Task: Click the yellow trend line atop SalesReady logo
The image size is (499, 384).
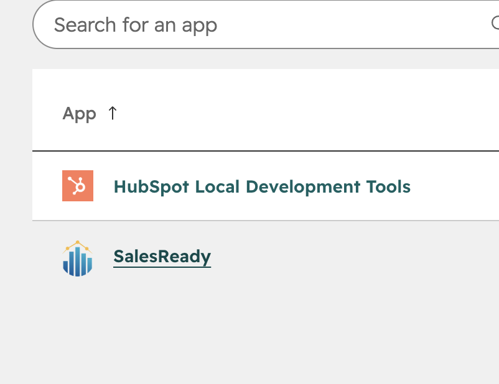Action: click(77, 245)
